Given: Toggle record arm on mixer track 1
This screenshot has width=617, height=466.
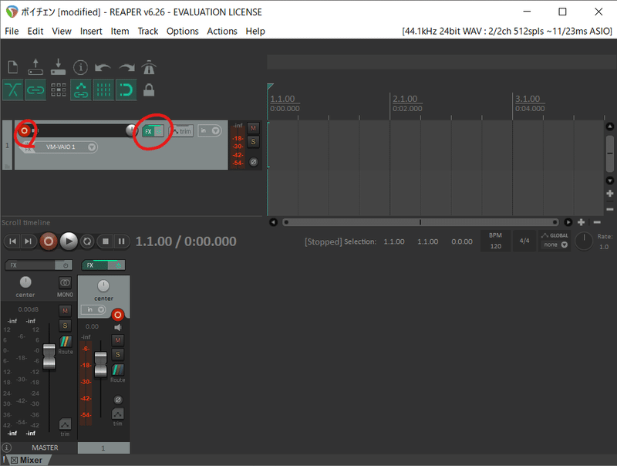Looking at the screenshot, I should click(118, 315).
